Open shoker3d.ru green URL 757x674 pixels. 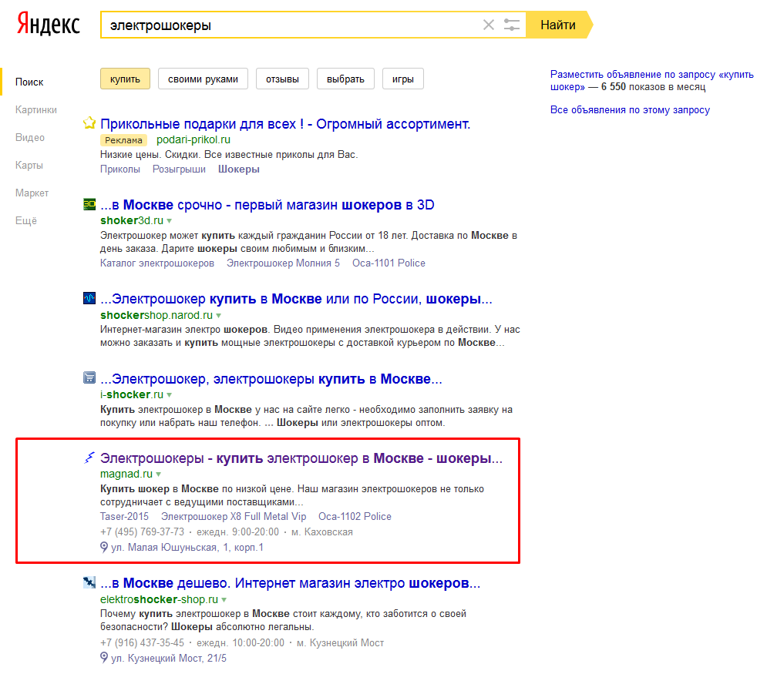pos(132,220)
